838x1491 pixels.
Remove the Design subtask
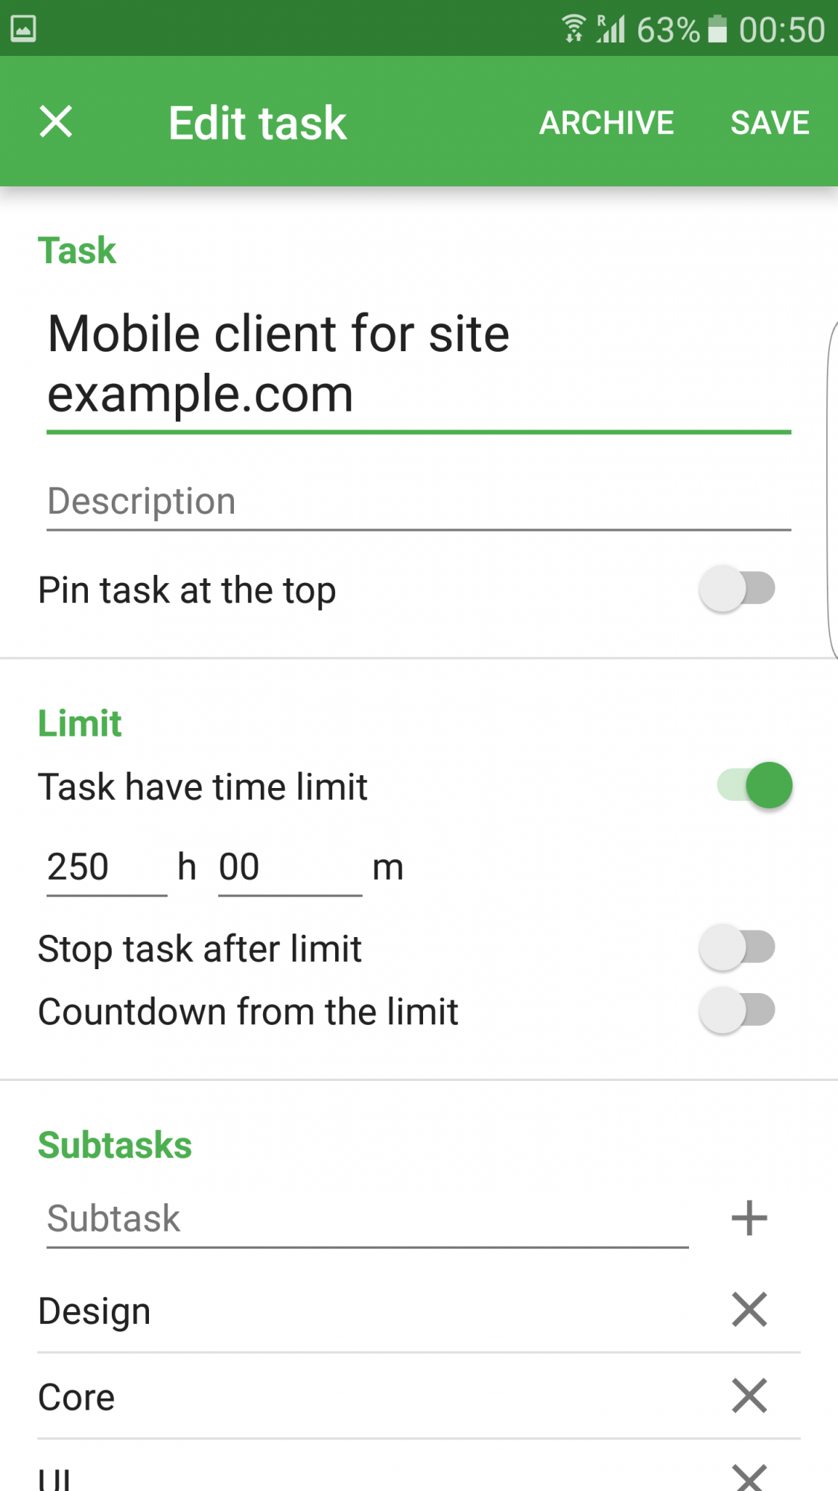(x=749, y=1310)
